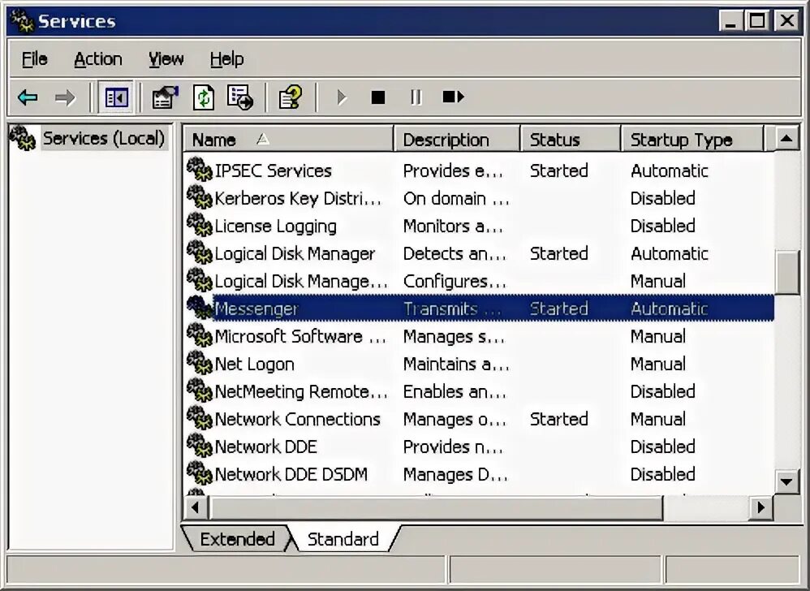810x591 pixels.
Task: Click the gear icon beside Network Connections
Action: (x=200, y=418)
